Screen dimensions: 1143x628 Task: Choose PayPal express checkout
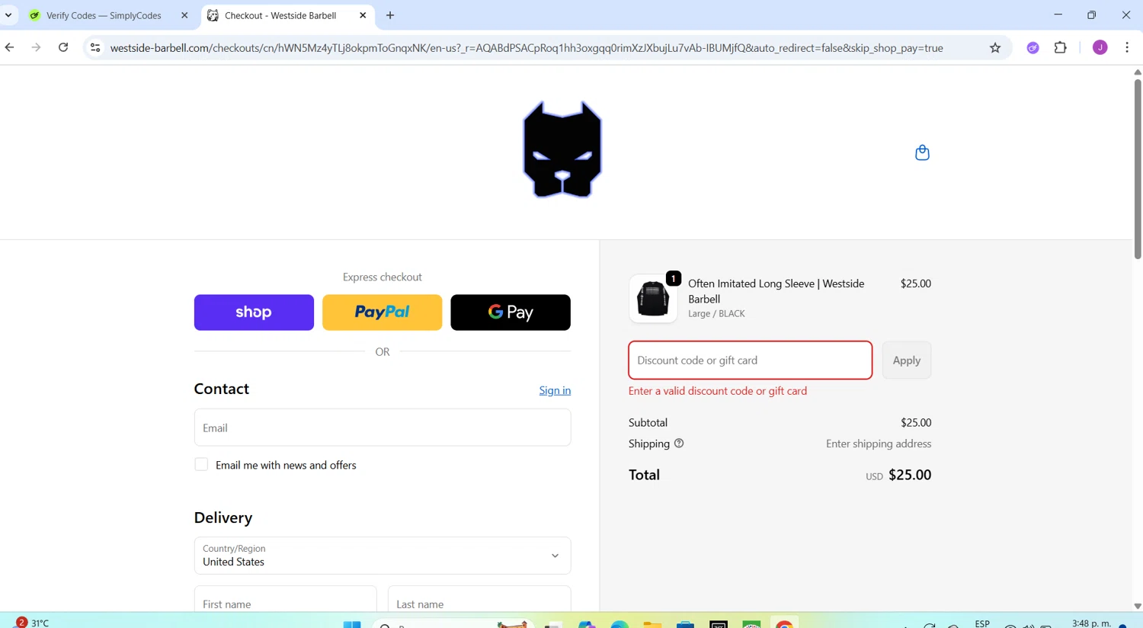(x=382, y=312)
